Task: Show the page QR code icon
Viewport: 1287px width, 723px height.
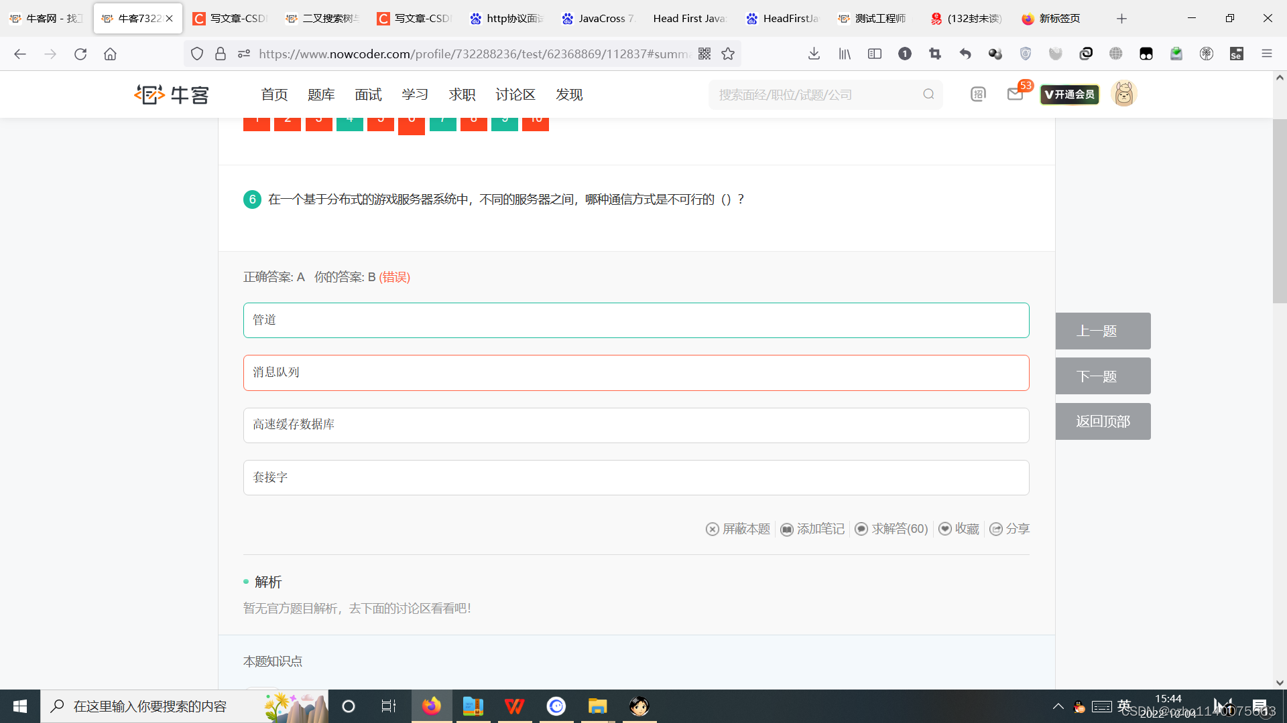Action: (x=704, y=54)
